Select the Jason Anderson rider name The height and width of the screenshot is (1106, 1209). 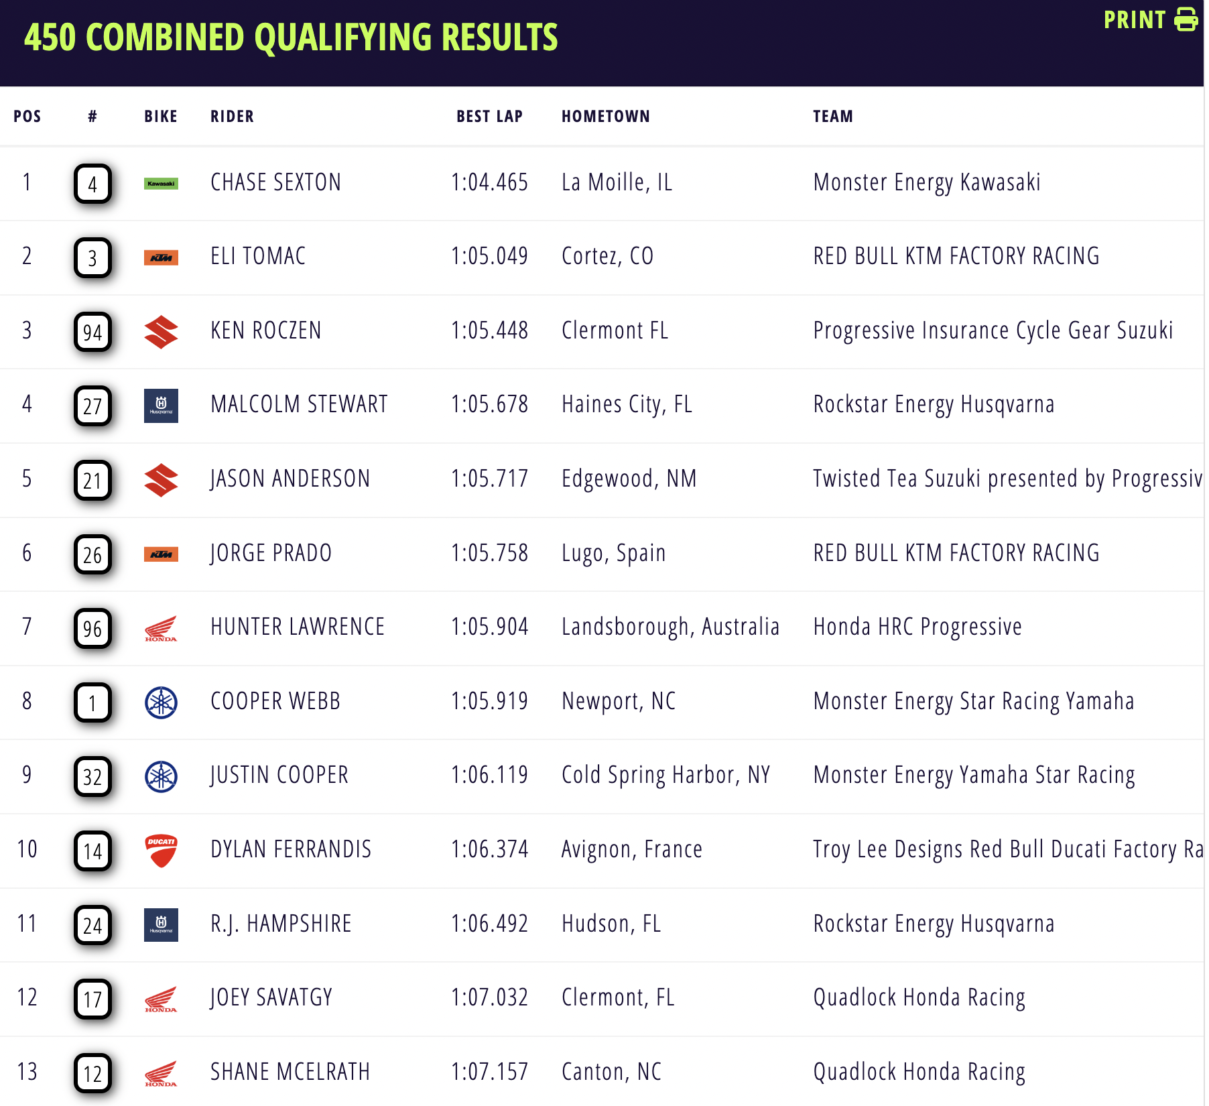tap(290, 479)
